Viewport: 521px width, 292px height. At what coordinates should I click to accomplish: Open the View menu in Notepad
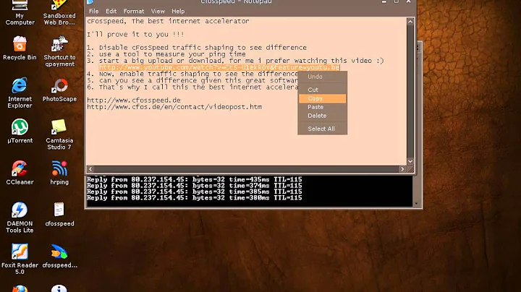pos(158,12)
